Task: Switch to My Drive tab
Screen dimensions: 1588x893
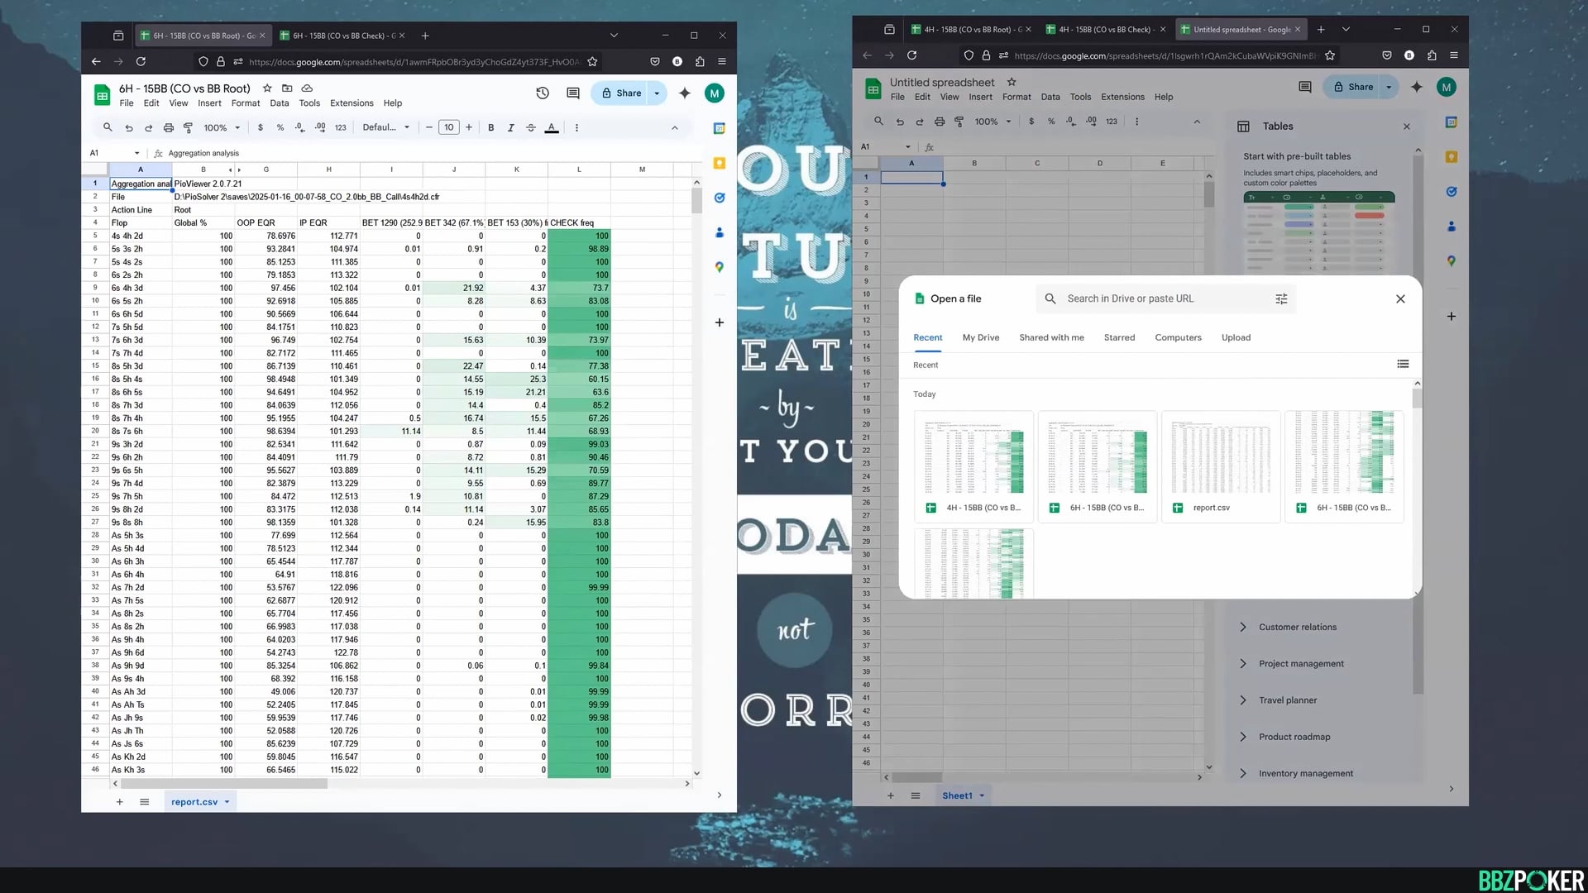Action: 980,337
